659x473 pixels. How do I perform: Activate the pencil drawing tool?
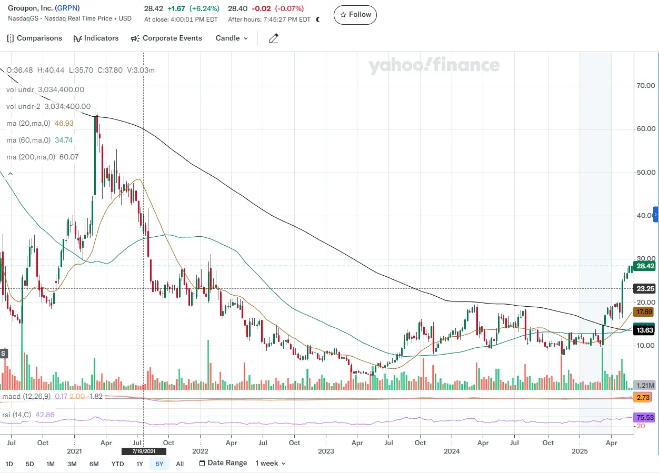[x=273, y=38]
